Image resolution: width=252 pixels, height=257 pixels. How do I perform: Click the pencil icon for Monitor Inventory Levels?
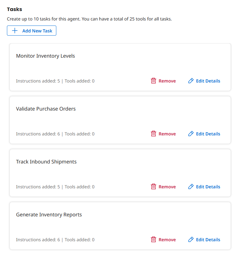pyautogui.click(x=191, y=81)
